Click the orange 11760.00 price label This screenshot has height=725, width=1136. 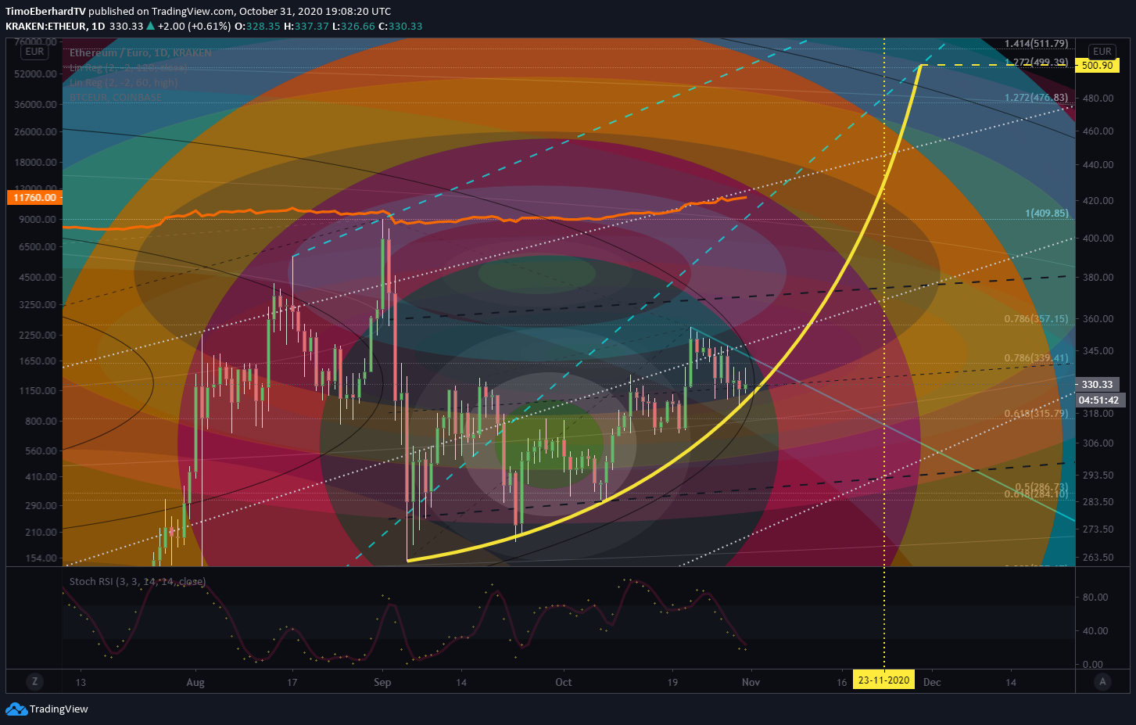click(34, 197)
